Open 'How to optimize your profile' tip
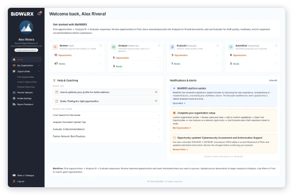The width and height of the screenshot is (293, 195). click(106, 92)
